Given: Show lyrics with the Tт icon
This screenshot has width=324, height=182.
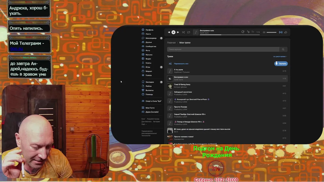Looking at the screenshot, I should click(253, 32).
